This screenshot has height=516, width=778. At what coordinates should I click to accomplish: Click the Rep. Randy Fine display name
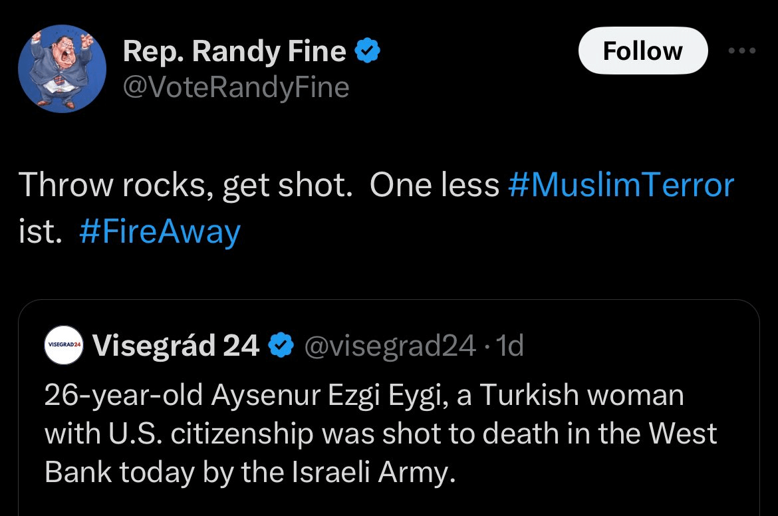(234, 52)
